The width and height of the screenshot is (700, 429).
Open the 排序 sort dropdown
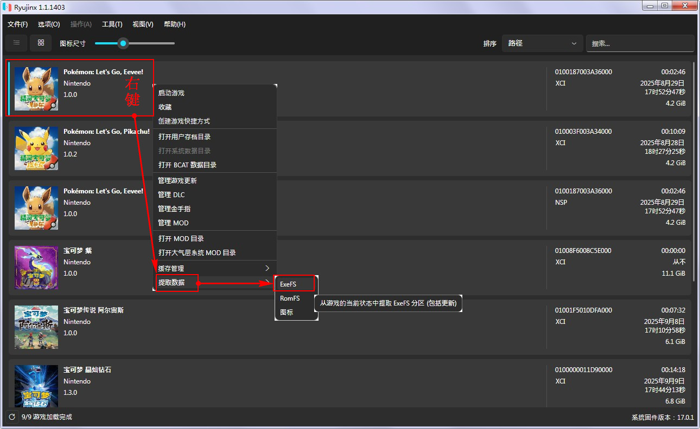tap(542, 43)
